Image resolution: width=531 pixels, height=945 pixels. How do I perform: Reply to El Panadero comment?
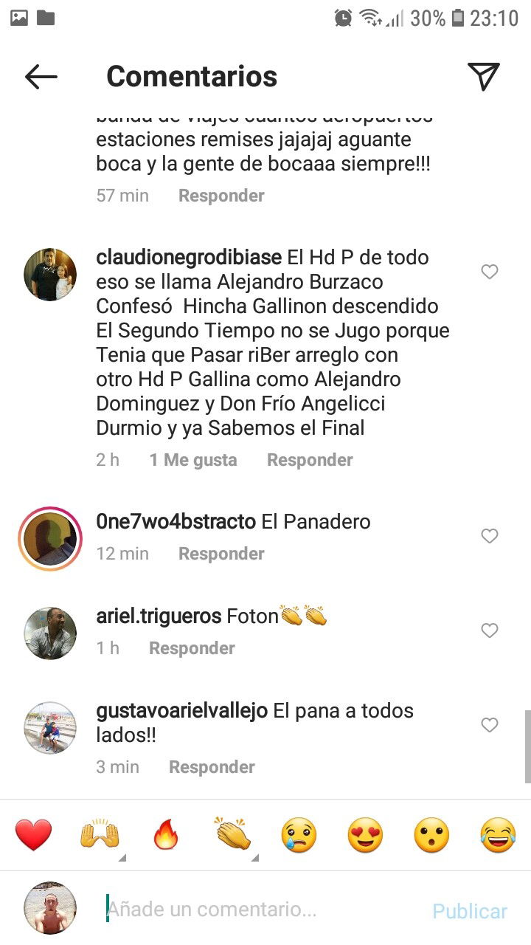(x=221, y=554)
